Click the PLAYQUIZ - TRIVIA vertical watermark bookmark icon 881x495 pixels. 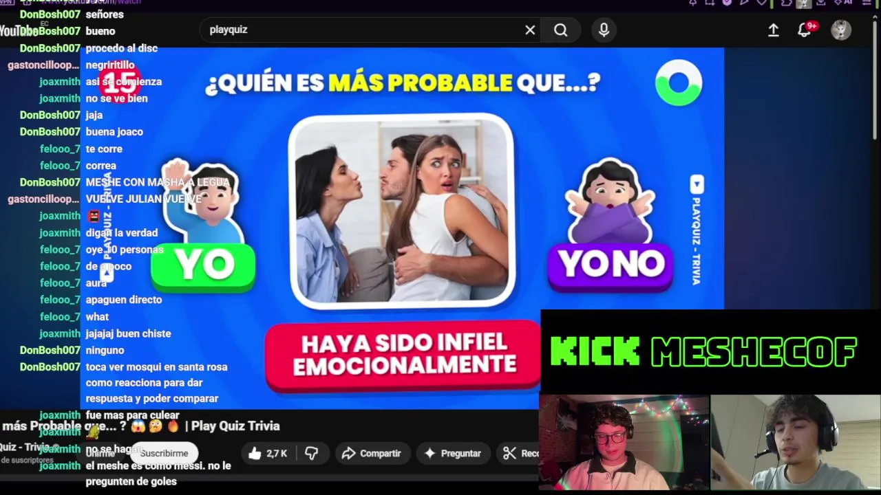[x=697, y=184]
